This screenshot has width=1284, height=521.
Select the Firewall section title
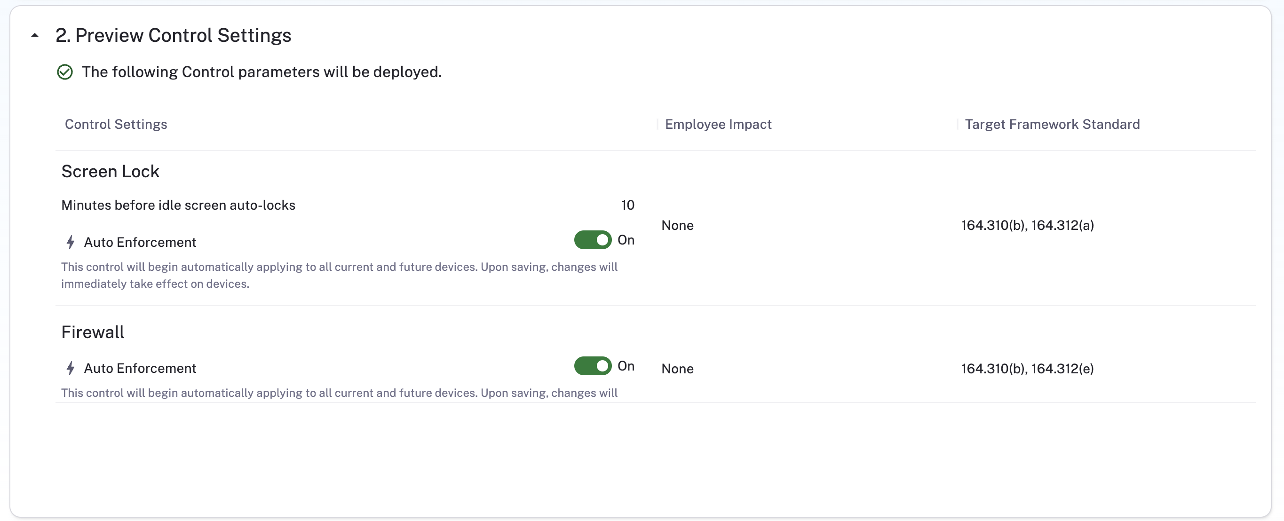click(93, 332)
